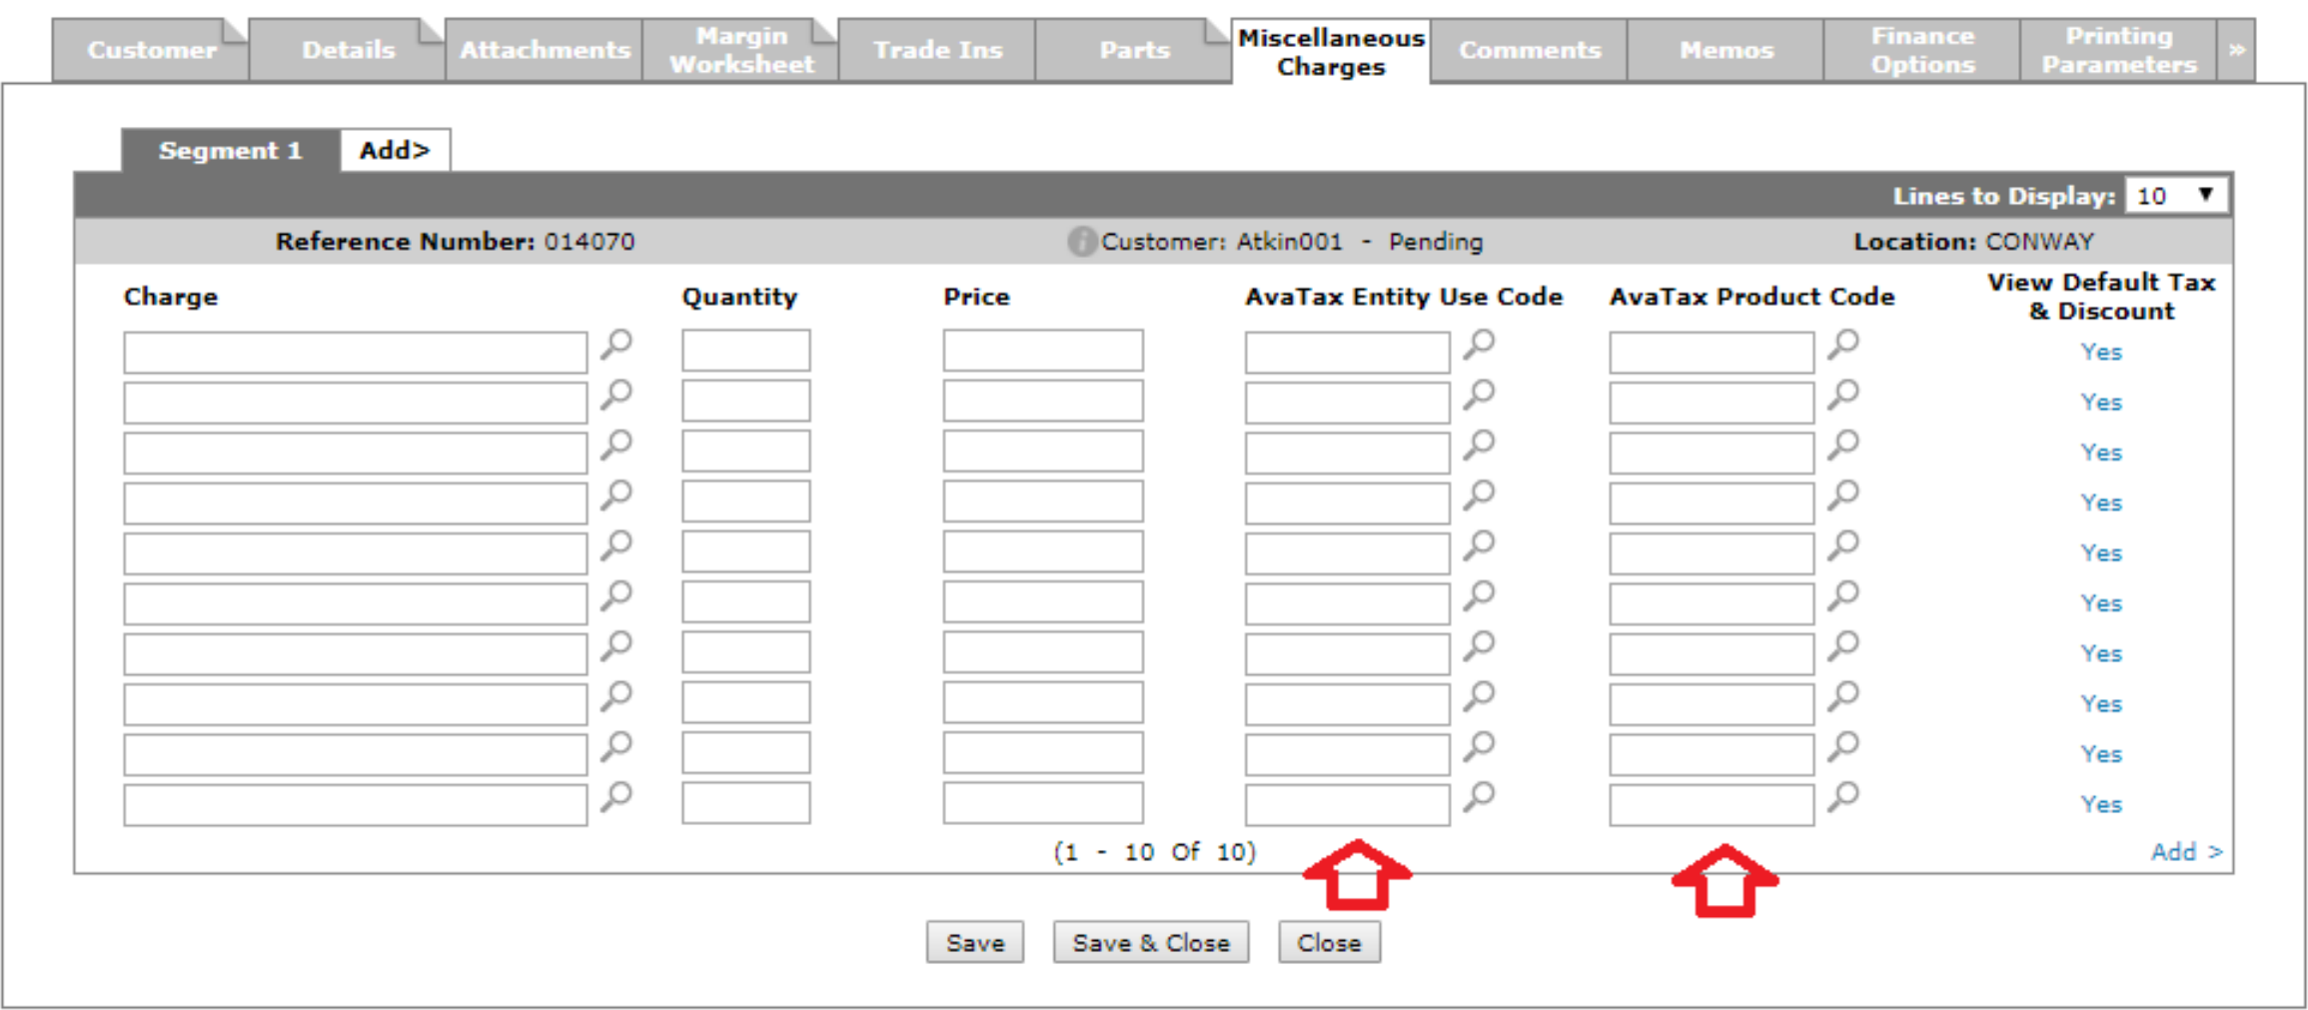
Task: Go to the Attachments tab
Action: [545, 50]
